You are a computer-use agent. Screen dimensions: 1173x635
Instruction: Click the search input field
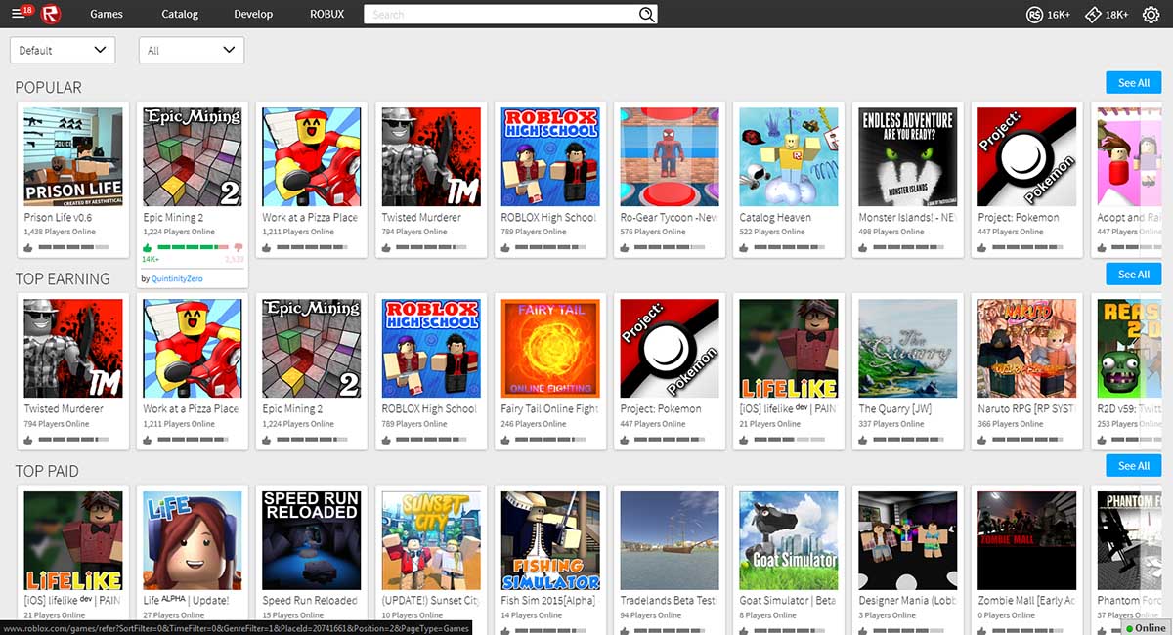tap(500, 14)
